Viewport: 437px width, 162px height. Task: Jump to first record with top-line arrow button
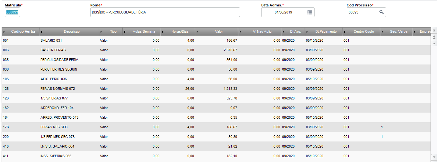pos(434,31)
